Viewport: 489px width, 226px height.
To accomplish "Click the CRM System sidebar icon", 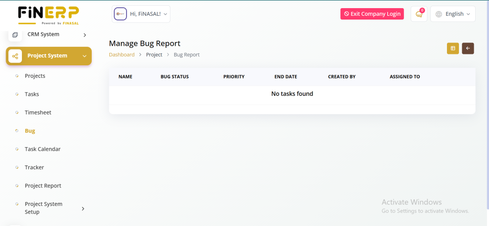I will click(15, 35).
